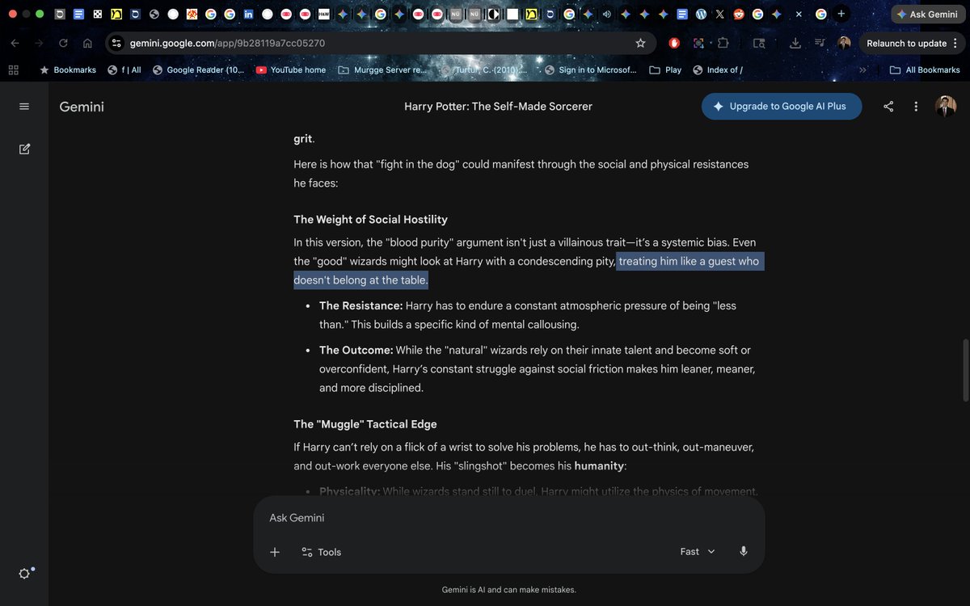This screenshot has width=970, height=606.
Task: Open a new browser tab
Action: pyautogui.click(x=841, y=14)
